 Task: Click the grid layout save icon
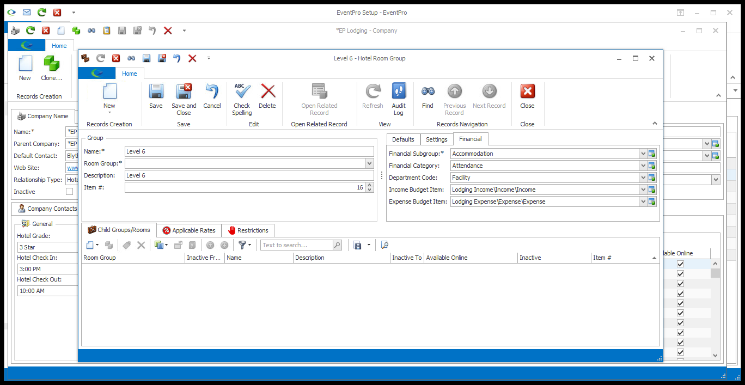[x=357, y=245]
